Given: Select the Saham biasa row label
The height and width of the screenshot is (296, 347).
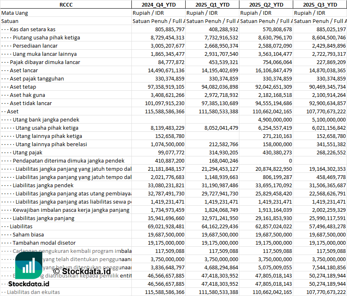Looking at the screenshot, I should [28, 234].
